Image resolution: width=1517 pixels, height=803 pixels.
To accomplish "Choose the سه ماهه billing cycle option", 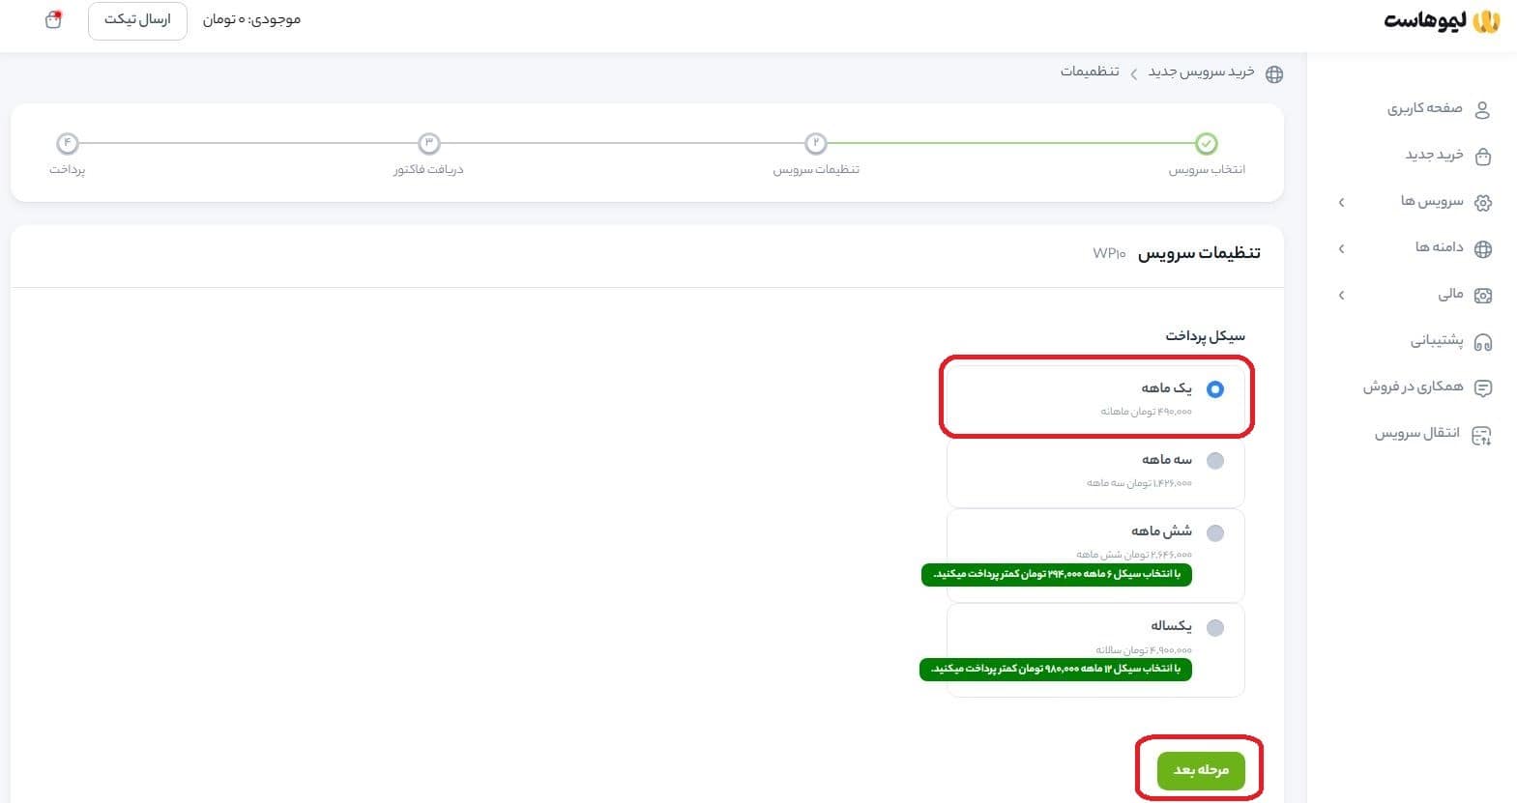I will click(x=1215, y=461).
